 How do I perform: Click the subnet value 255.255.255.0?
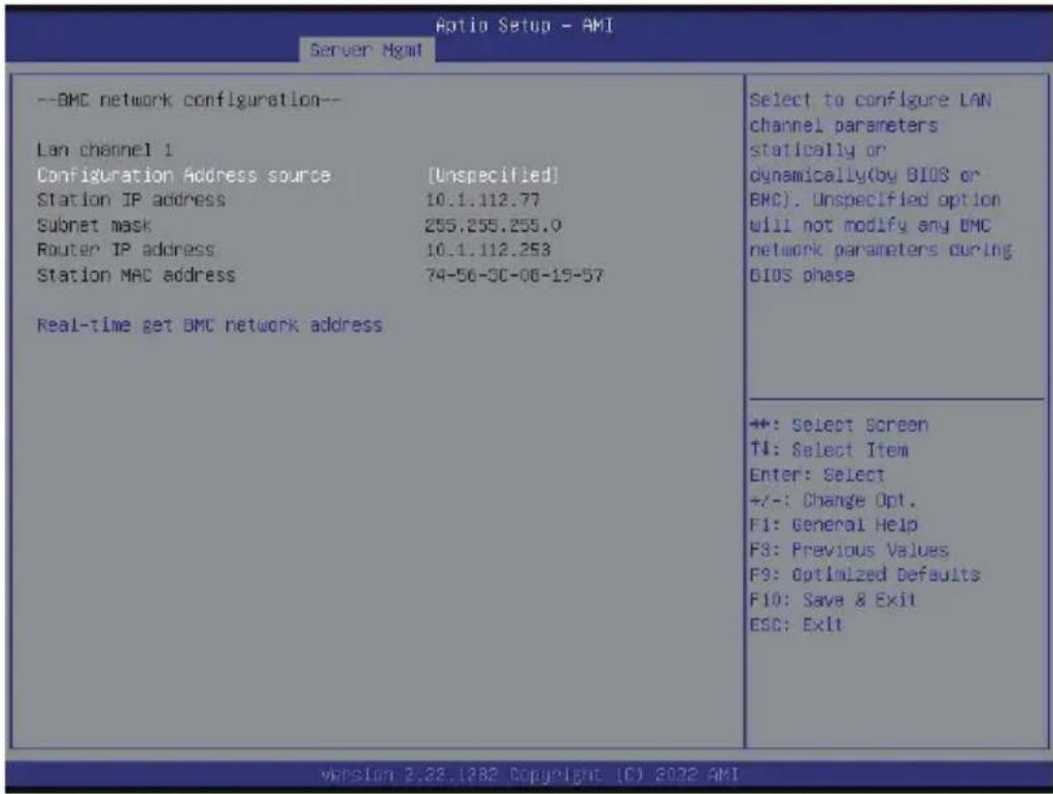[493, 225]
